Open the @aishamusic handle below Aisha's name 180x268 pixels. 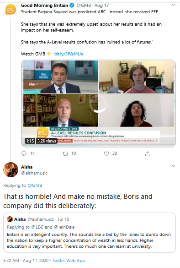point(34,173)
